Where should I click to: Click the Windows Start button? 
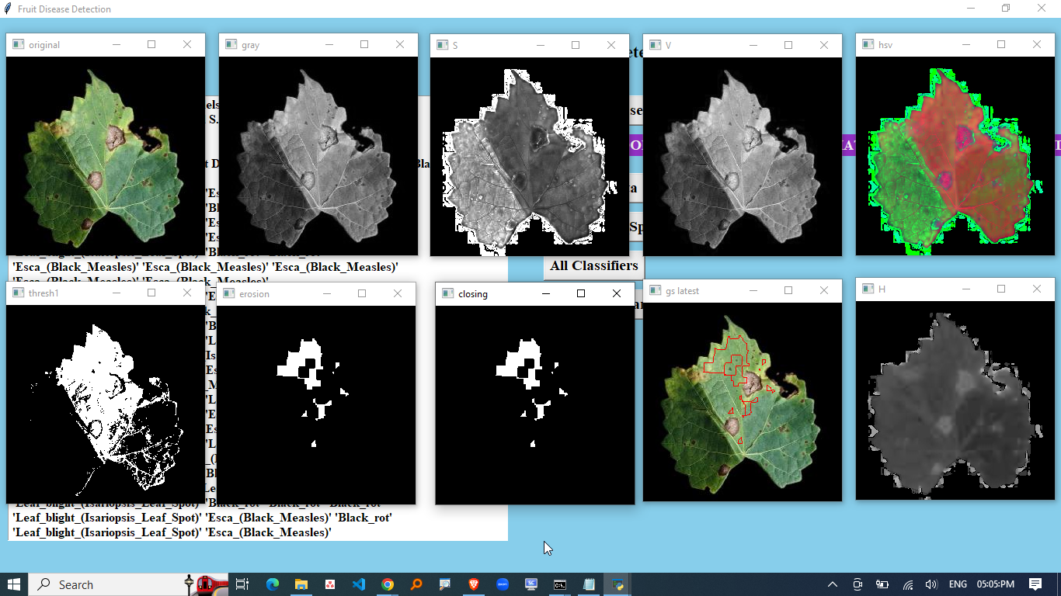click(14, 584)
